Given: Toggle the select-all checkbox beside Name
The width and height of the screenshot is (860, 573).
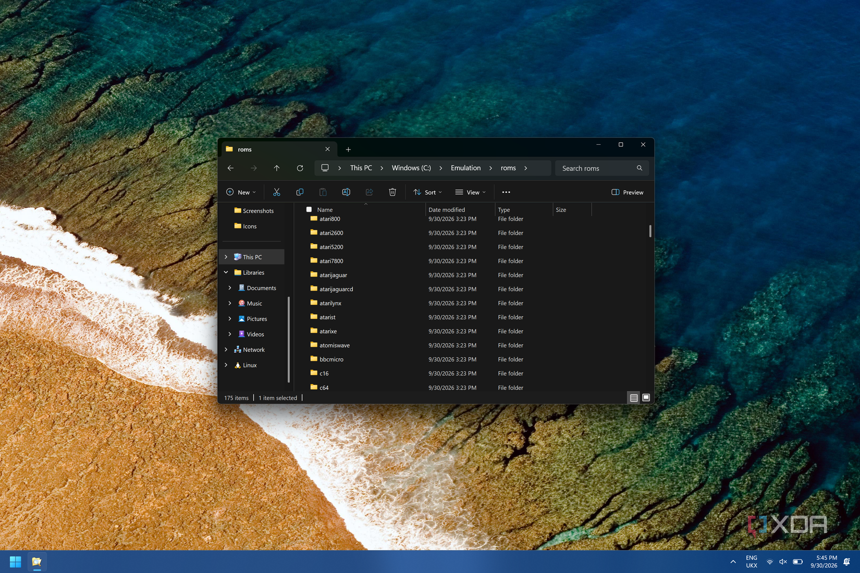Looking at the screenshot, I should pyautogui.click(x=309, y=209).
